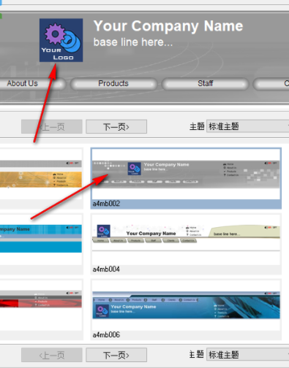
Task: Click the 'base line here...' text in preview
Action: [x=133, y=42]
